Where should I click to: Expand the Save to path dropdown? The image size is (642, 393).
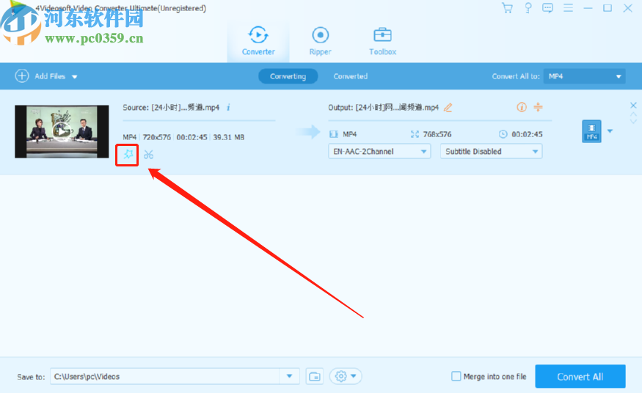[x=290, y=376]
